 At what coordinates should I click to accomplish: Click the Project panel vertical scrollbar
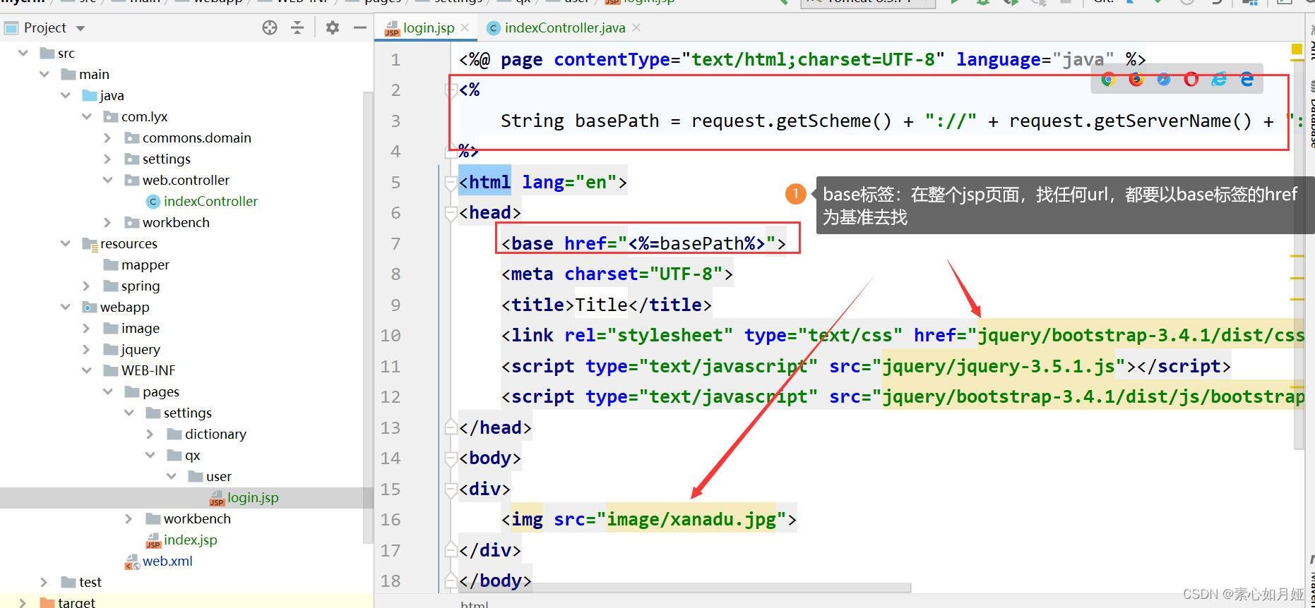368,317
